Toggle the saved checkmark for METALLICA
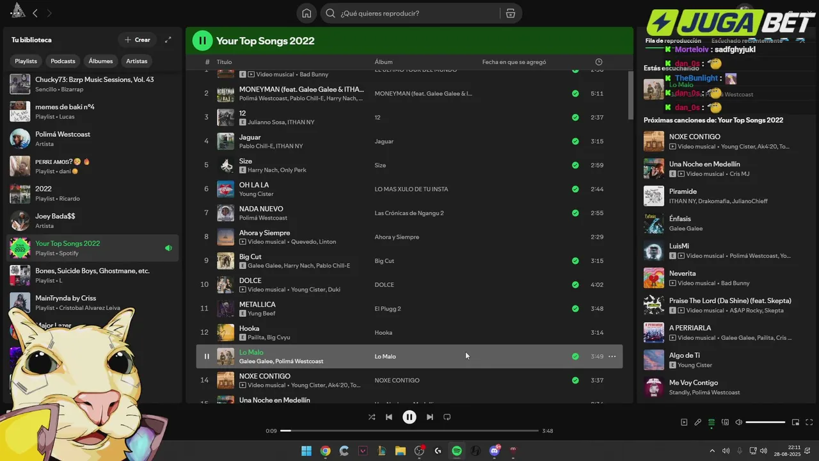819x461 pixels. click(x=575, y=309)
